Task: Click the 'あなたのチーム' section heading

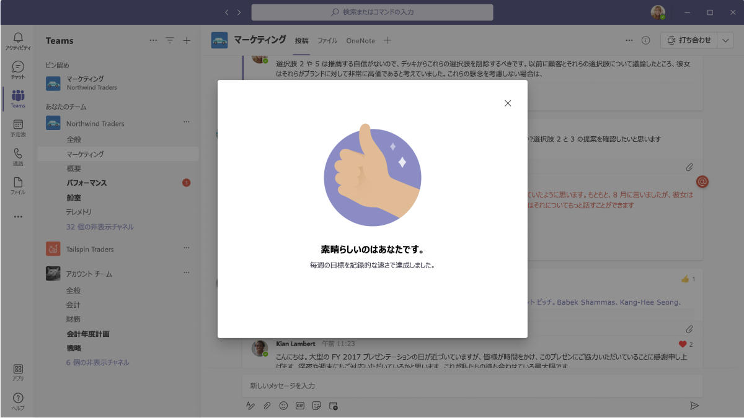Action: pyautogui.click(x=66, y=107)
